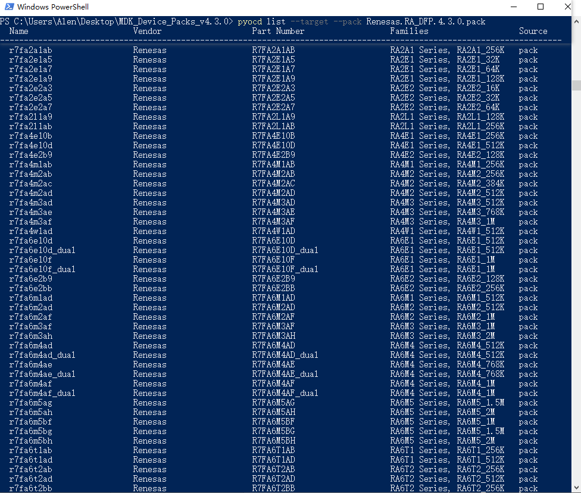This screenshot has width=581, height=493.
Task: Click the name 'r7fa6e10d_dual'
Action: (42, 250)
